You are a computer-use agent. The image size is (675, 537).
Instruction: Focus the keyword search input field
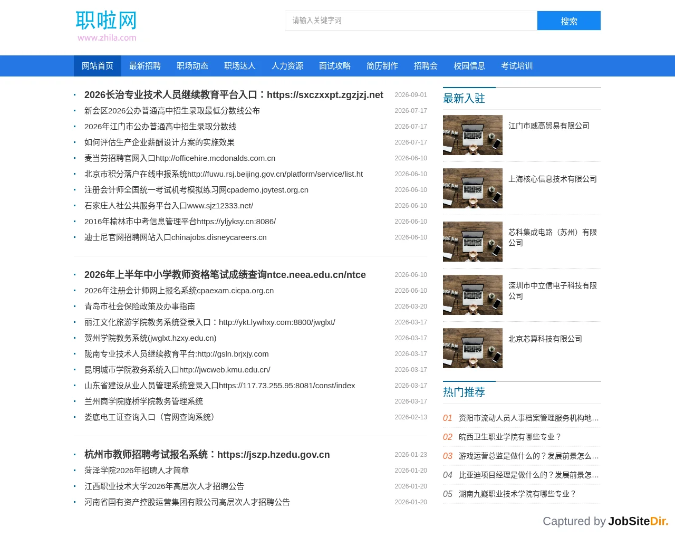coord(411,21)
